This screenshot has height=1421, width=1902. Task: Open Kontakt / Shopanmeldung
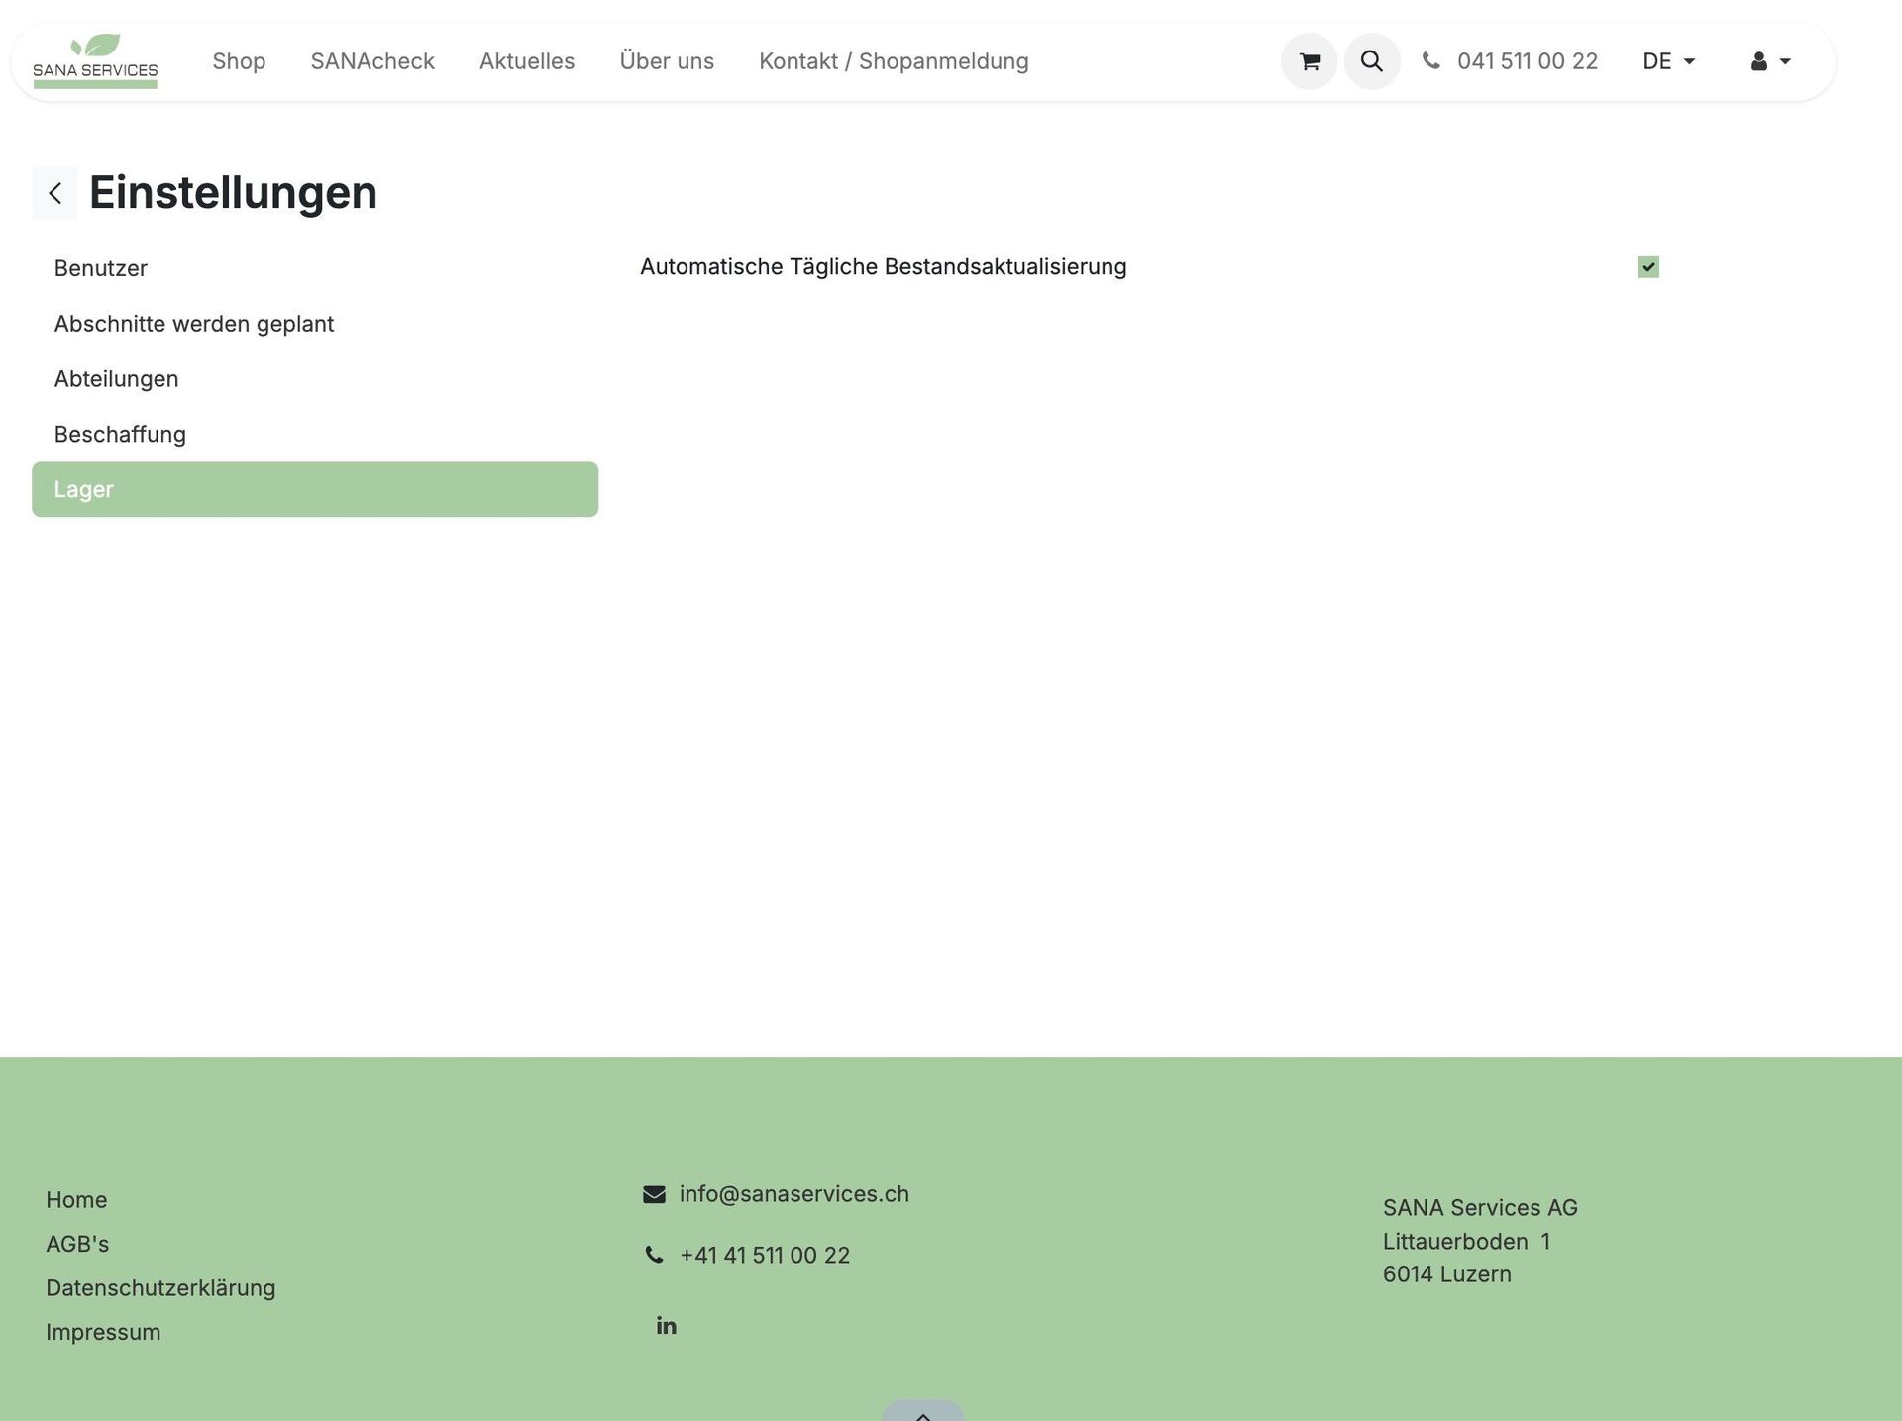pos(894,61)
